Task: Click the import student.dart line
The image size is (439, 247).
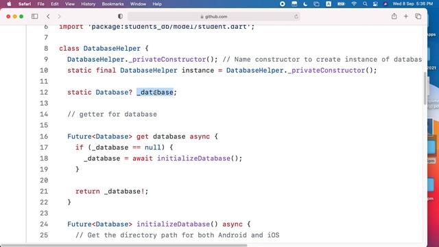Action: tap(157, 27)
